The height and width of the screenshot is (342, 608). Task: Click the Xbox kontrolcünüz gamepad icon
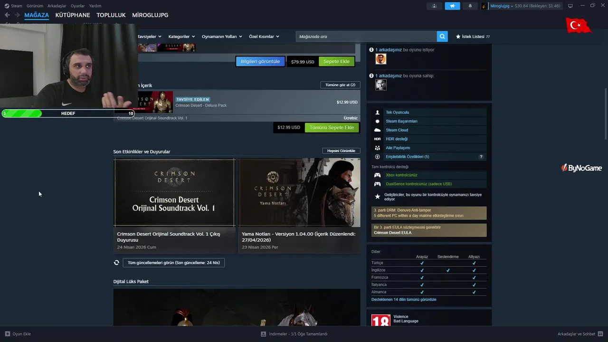(x=378, y=175)
